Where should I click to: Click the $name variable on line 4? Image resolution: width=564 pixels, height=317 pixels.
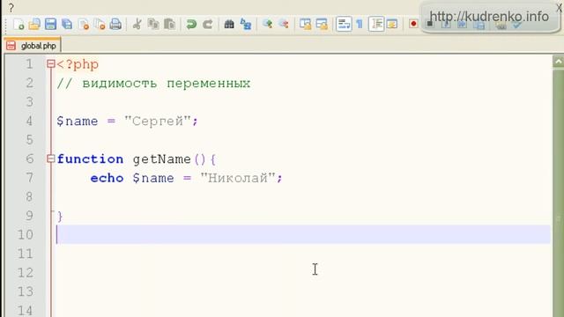tap(77, 122)
